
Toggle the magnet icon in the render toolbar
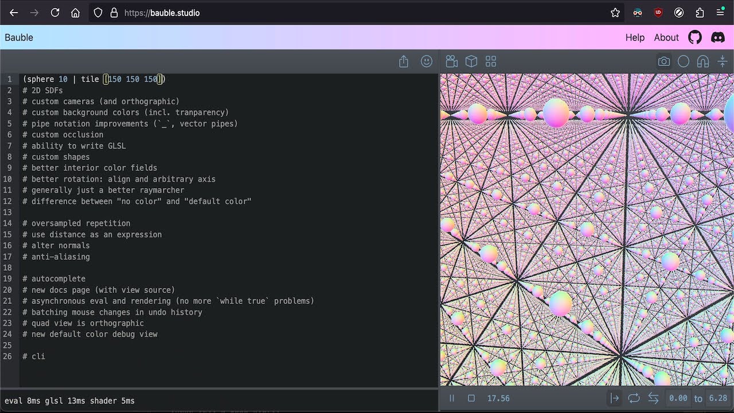(703, 61)
